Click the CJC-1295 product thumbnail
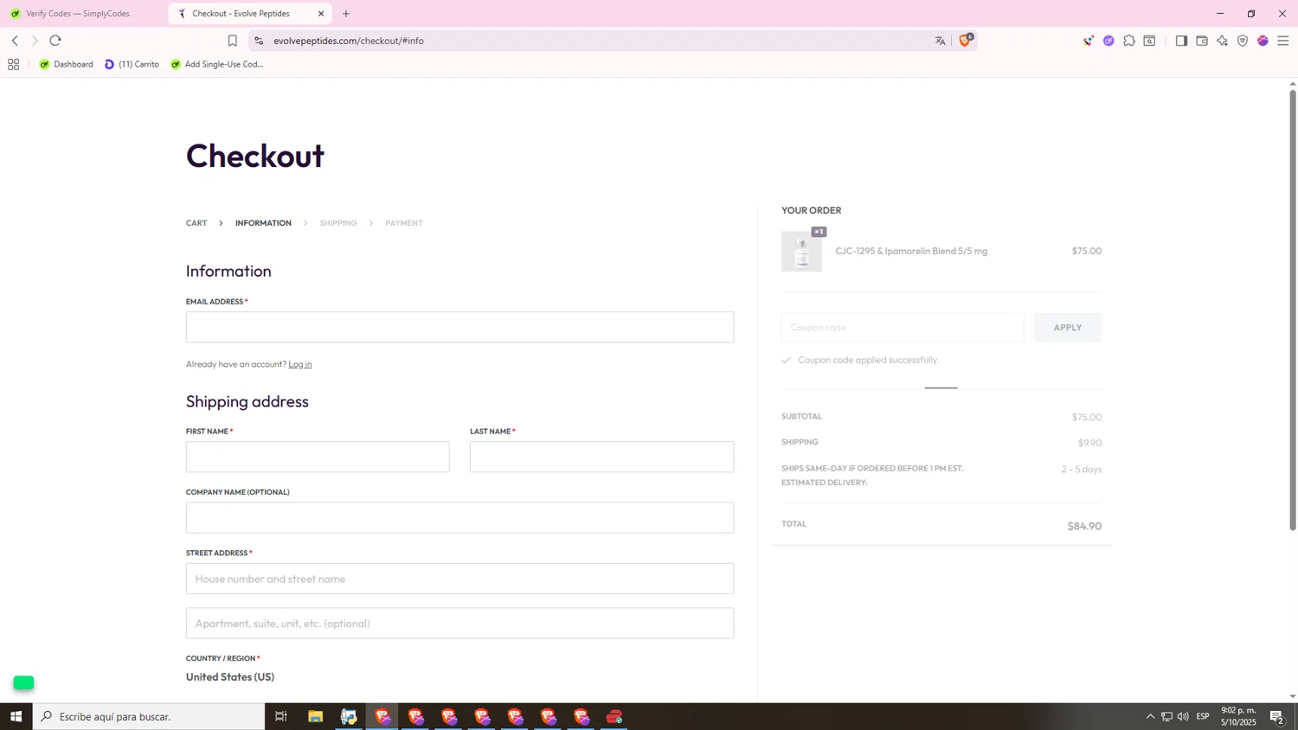1298x730 pixels. pos(801,252)
